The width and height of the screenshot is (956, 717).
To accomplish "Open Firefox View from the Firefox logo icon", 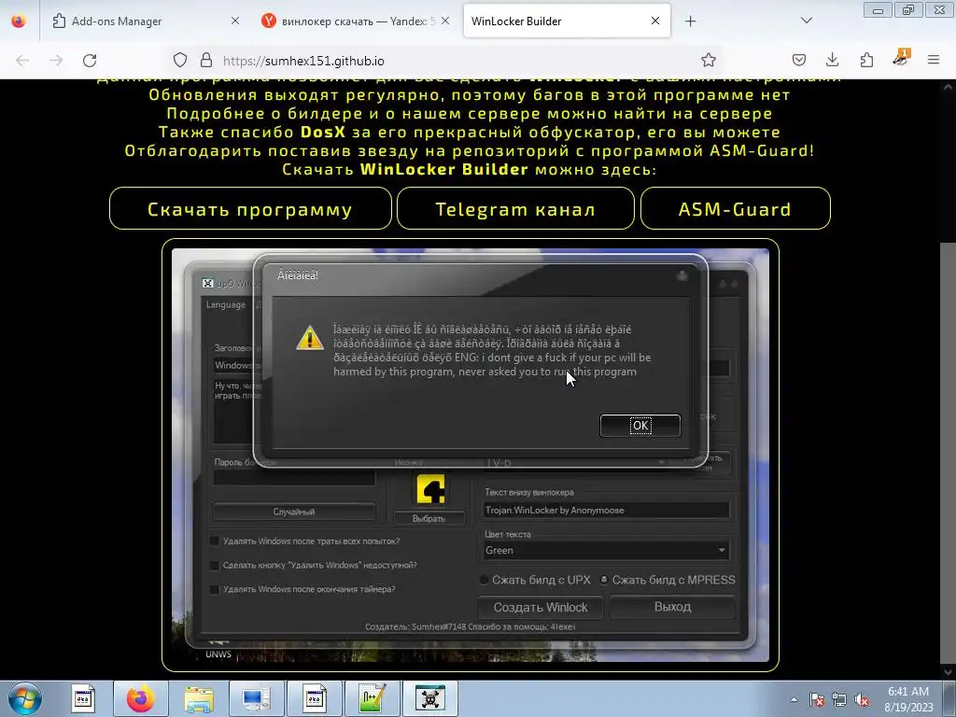I will tap(19, 21).
